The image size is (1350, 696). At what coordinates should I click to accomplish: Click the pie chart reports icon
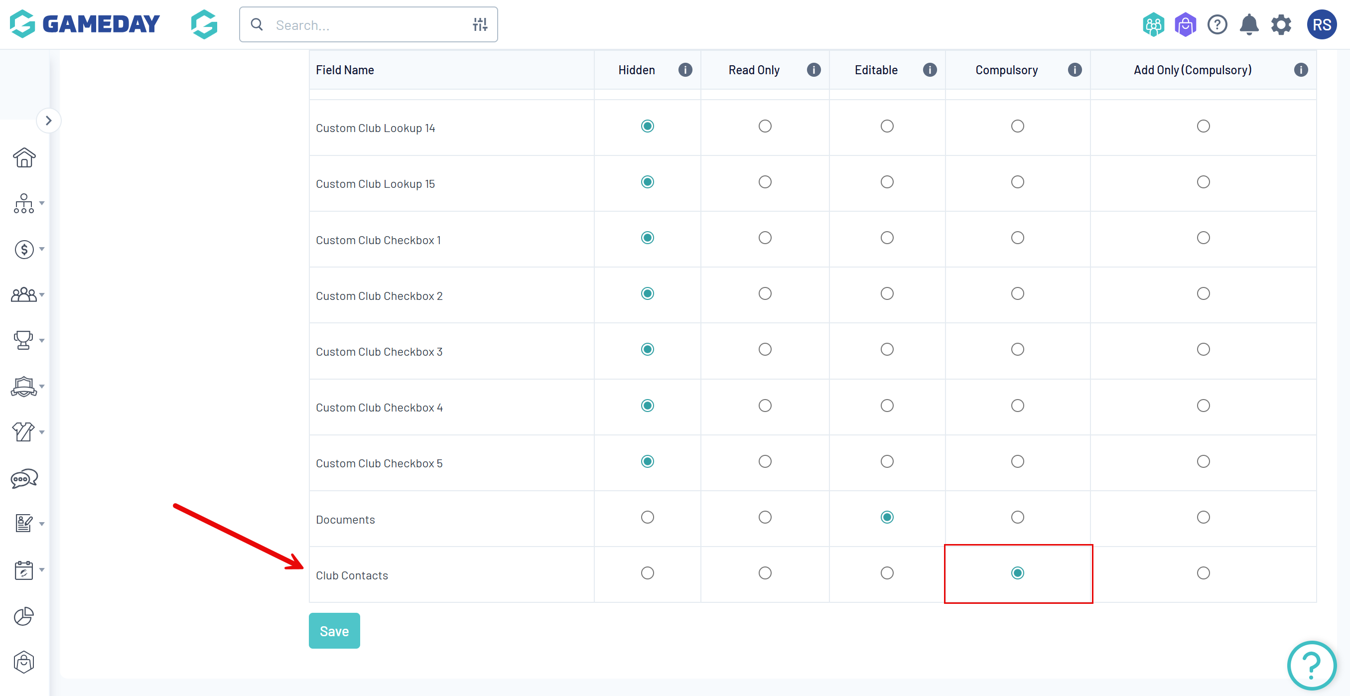pyautogui.click(x=24, y=616)
